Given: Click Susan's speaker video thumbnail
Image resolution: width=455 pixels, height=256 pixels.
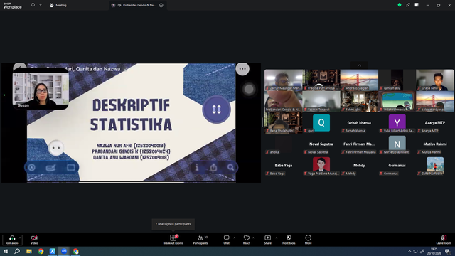Looking at the screenshot, I should click(41, 89).
